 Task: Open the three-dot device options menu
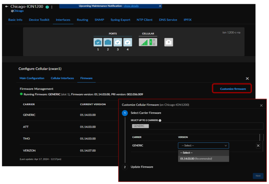[x=52, y=7]
